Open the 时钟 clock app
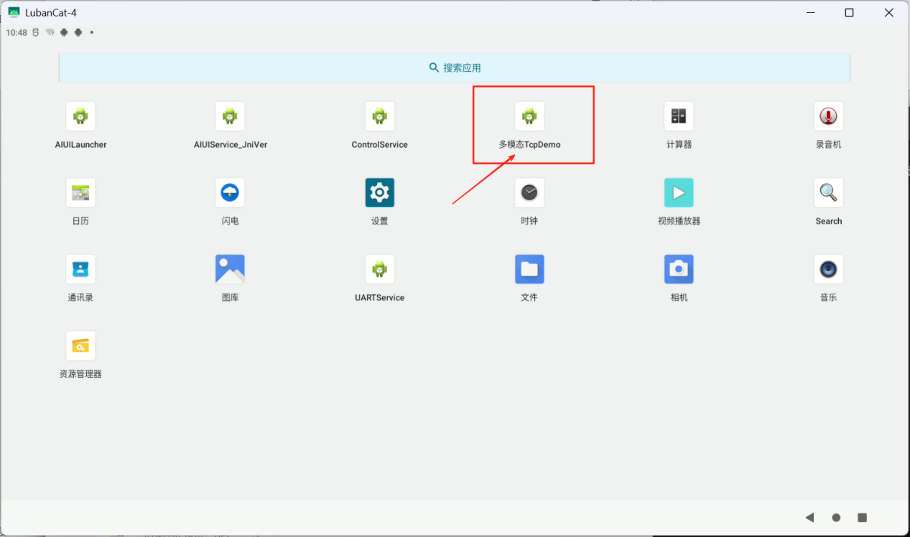 (529, 193)
